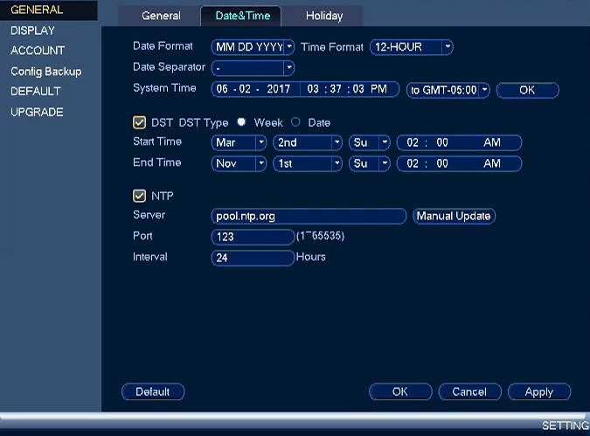Edit the system date month field 06

click(222, 89)
